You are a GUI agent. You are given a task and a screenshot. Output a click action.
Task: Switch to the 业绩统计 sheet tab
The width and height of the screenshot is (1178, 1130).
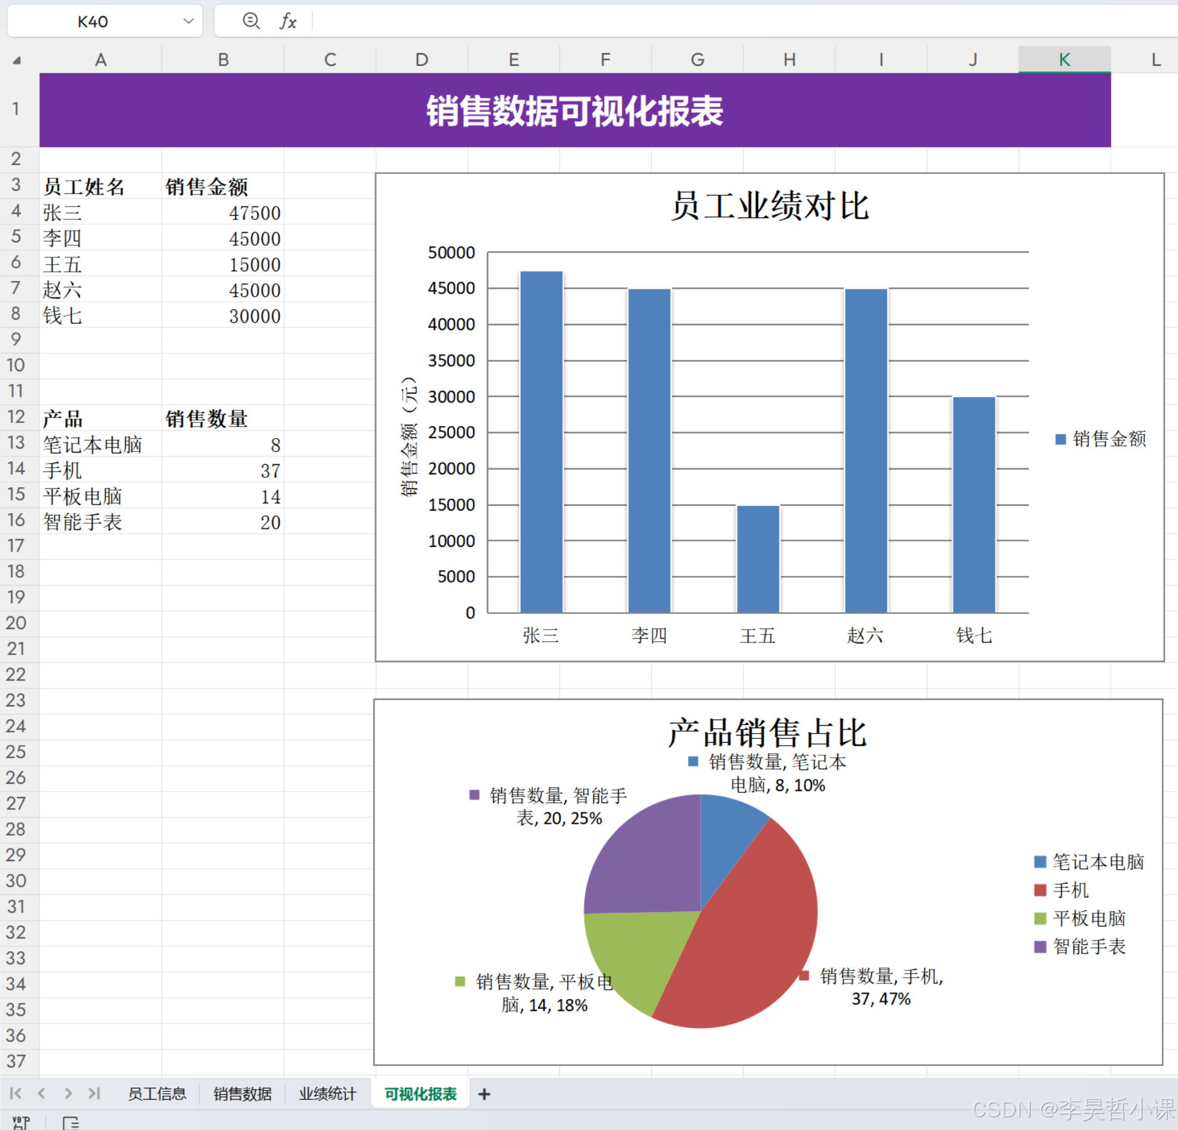coord(327,1094)
